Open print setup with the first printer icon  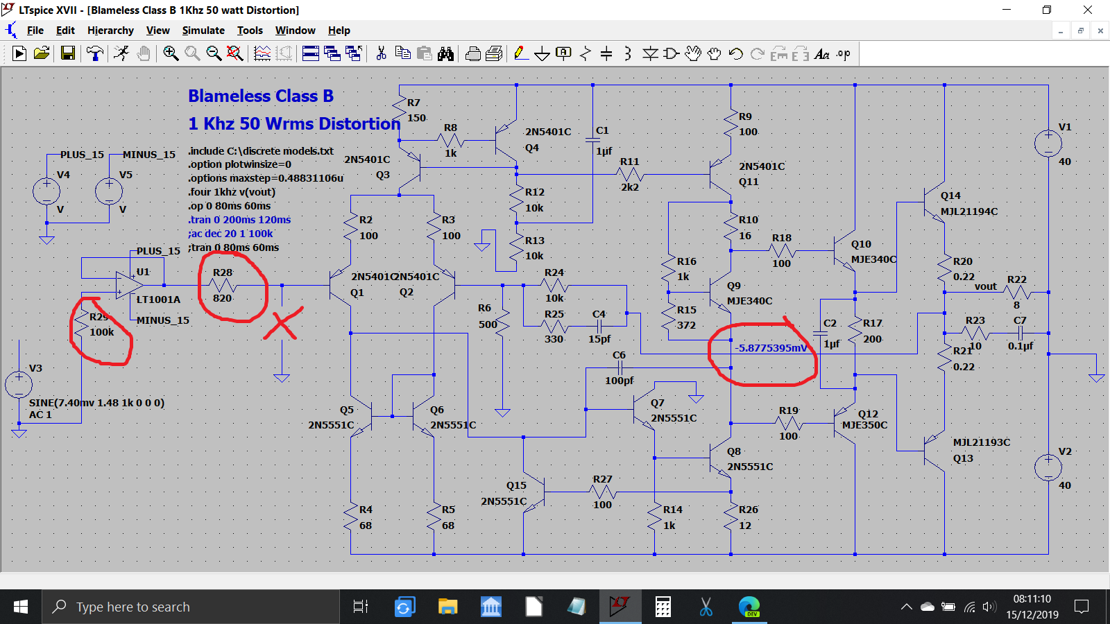(x=473, y=53)
